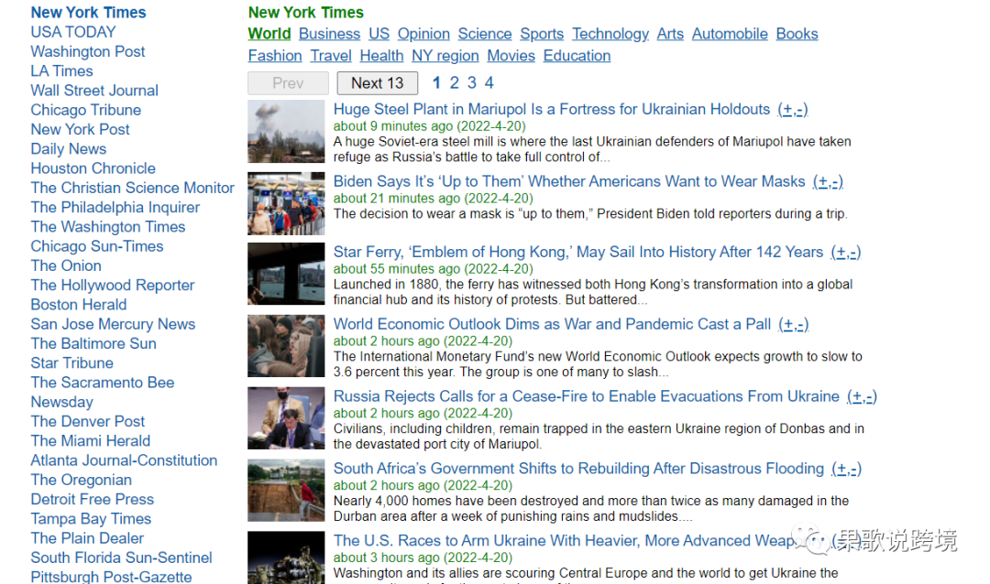Open World Economic Outlook headline
Viewport: 990px width, 584px height.
(x=552, y=325)
